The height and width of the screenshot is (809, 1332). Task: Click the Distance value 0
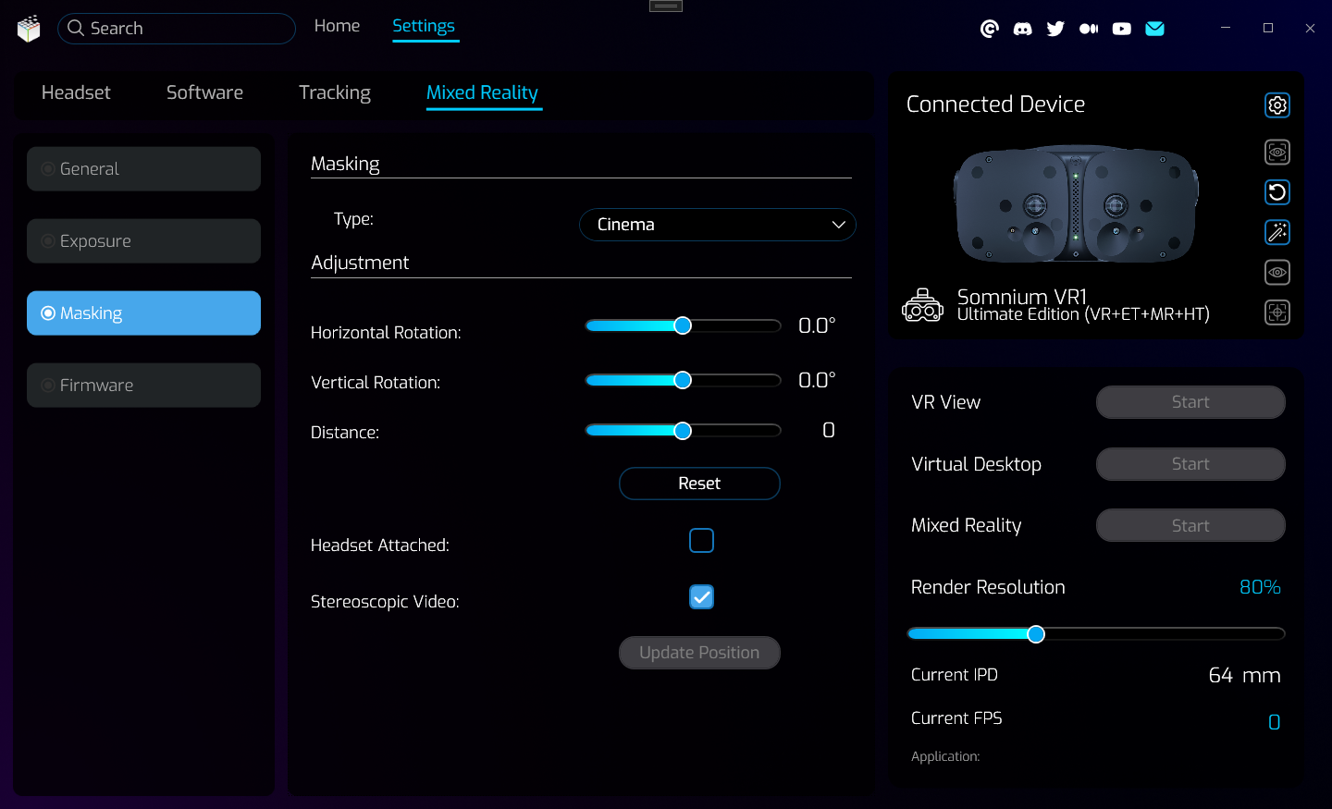click(829, 430)
